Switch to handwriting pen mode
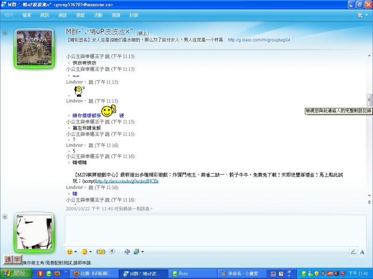Viewport: 373px width, 279px height. (353, 252)
